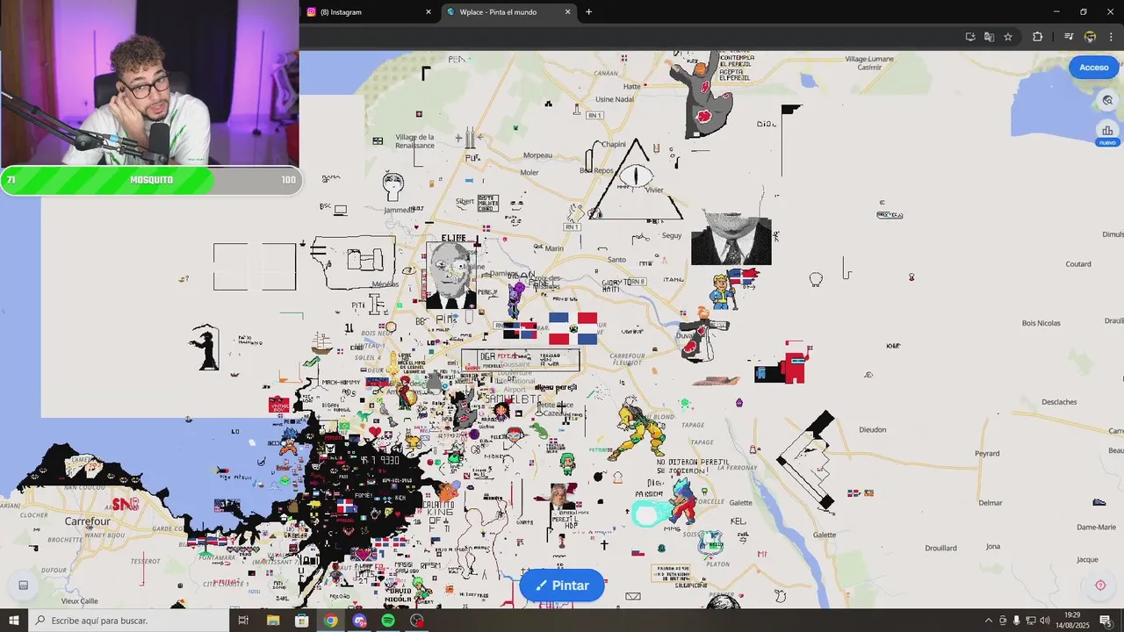Click the Drouillard map label
This screenshot has height=632, width=1124.
pyautogui.click(x=940, y=548)
